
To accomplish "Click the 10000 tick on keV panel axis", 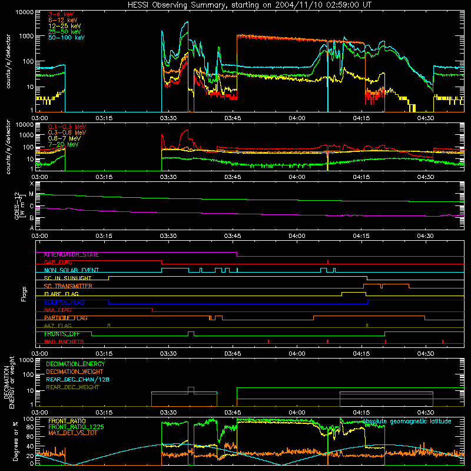I will [x=25, y=12].
